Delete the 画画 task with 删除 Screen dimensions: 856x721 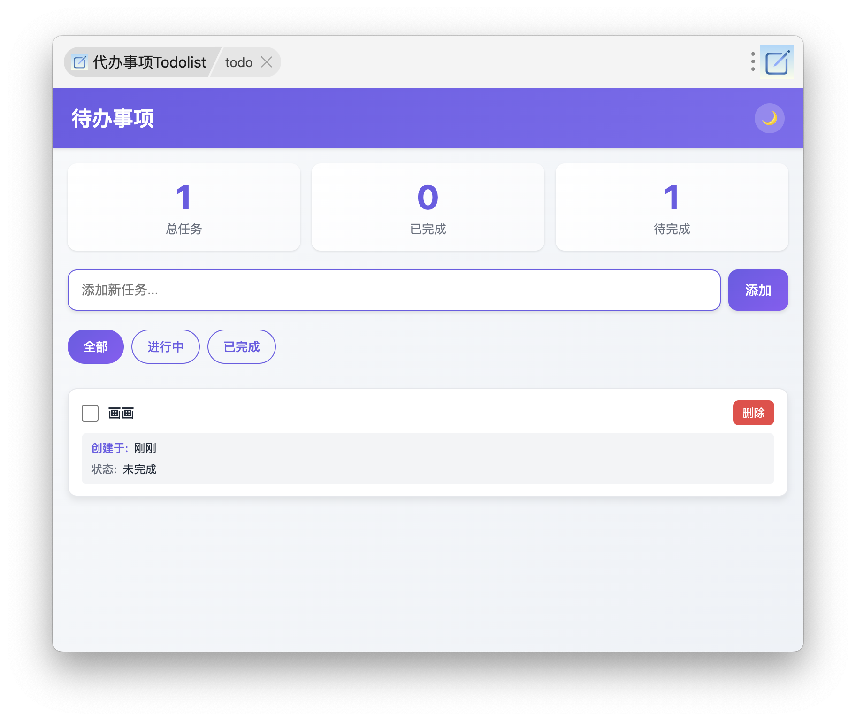(x=753, y=413)
